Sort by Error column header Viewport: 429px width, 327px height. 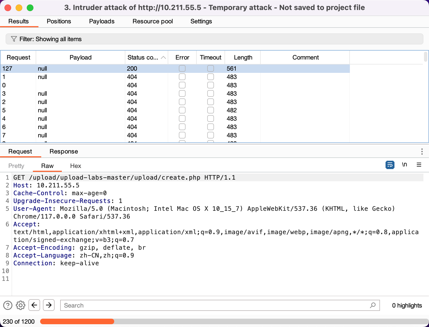click(182, 58)
